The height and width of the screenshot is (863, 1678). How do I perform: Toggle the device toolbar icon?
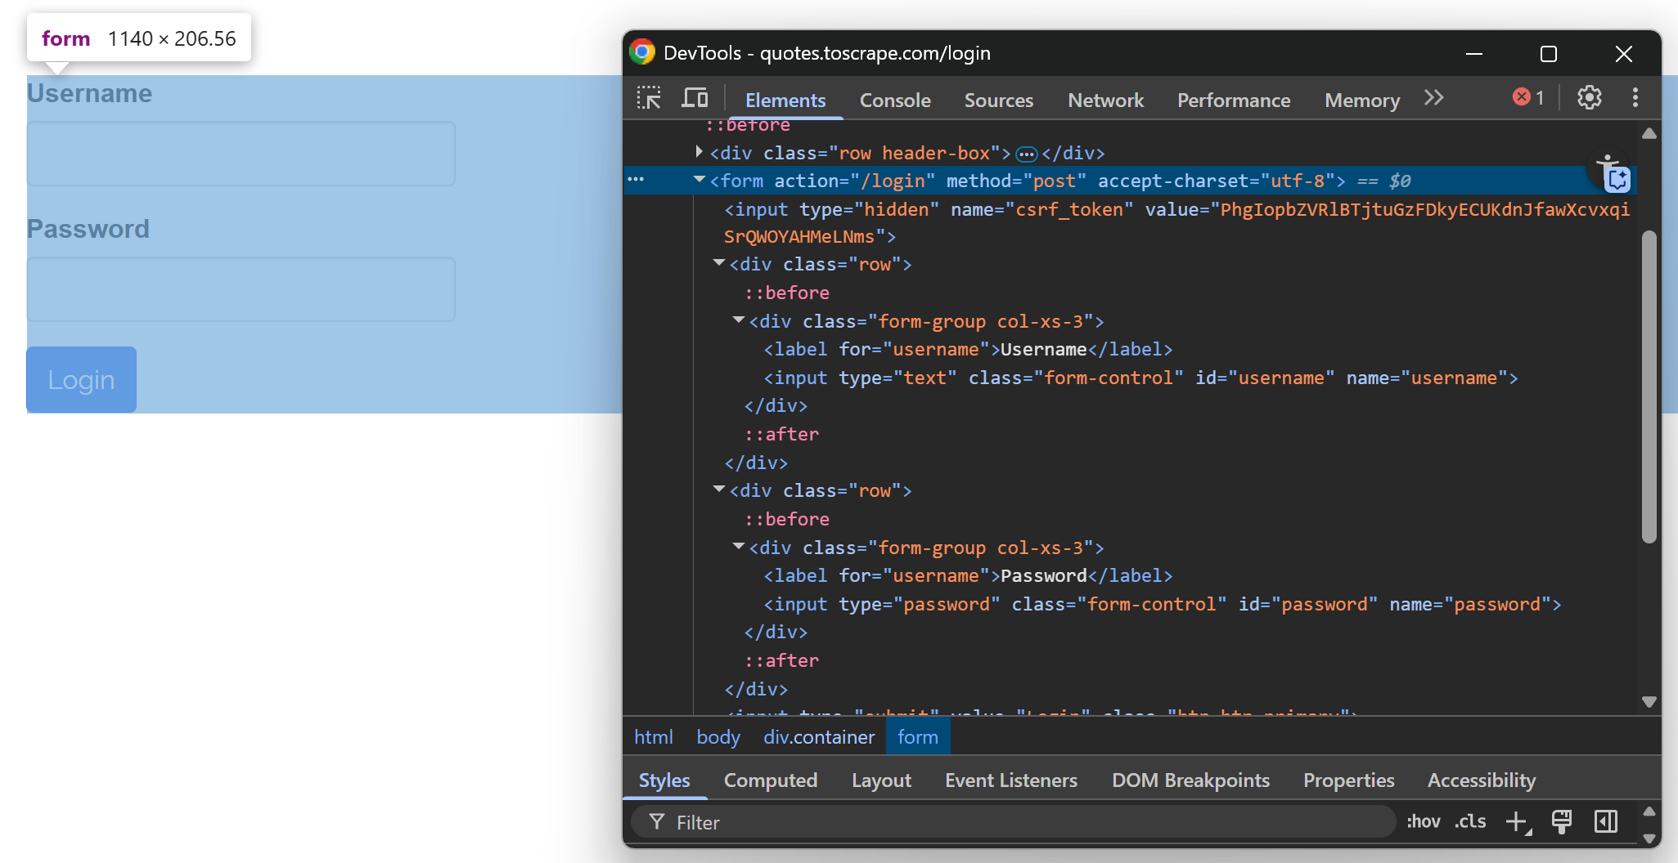695,98
